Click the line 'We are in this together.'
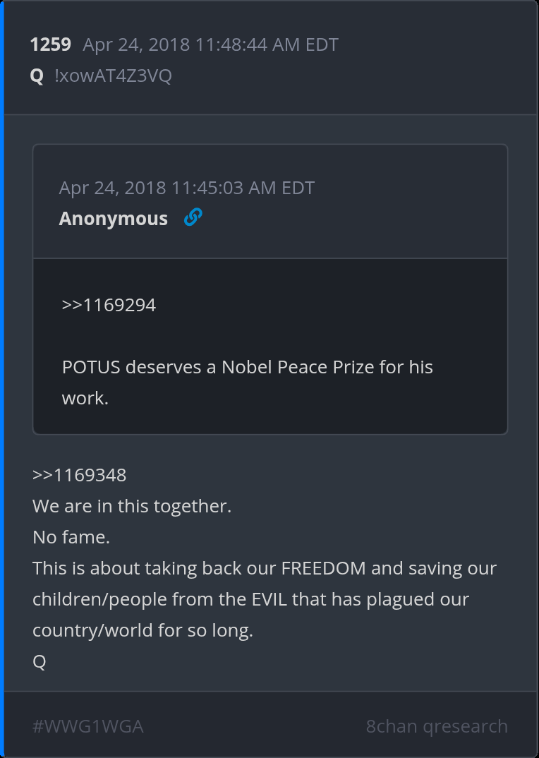The width and height of the screenshot is (539, 758). click(132, 506)
